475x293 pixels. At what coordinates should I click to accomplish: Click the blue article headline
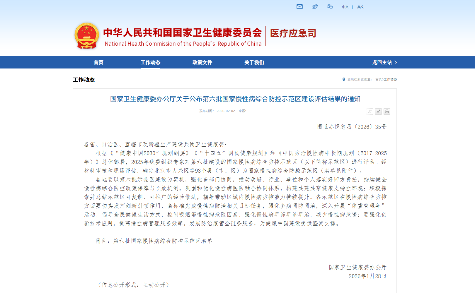click(x=235, y=99)
